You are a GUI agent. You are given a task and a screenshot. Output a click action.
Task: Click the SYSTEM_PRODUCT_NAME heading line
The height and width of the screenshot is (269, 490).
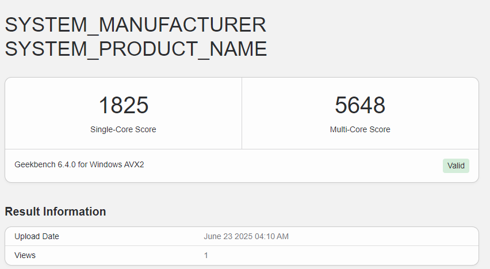(x=136, y=49)
